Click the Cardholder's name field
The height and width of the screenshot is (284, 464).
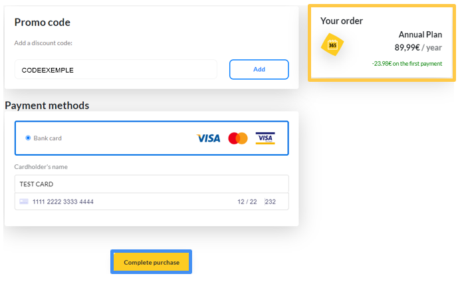(x=152, y=184)
